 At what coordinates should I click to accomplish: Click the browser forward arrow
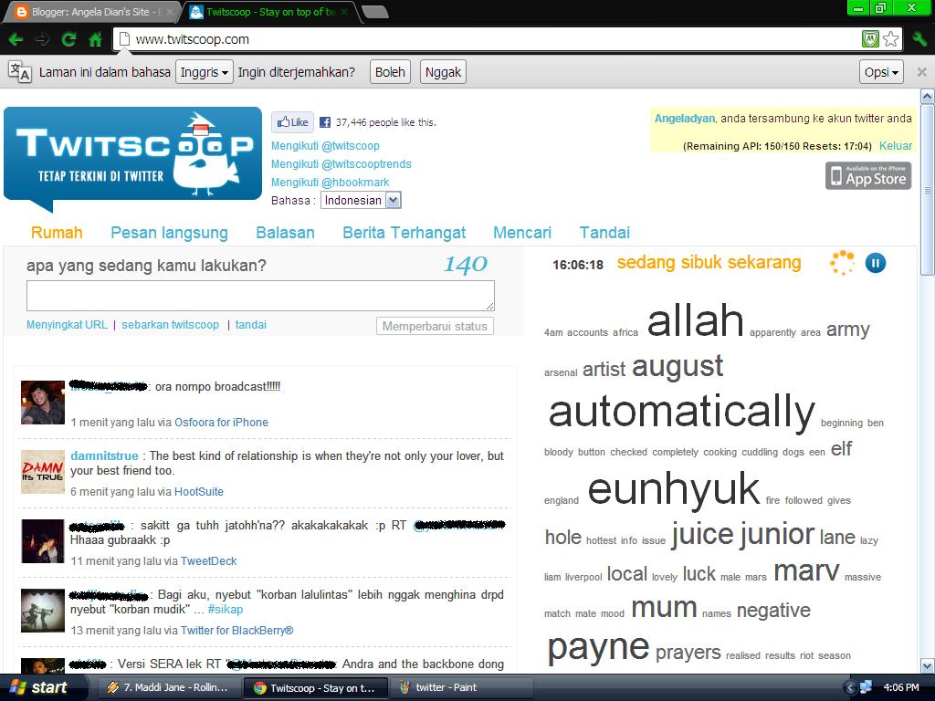(42, 39)
